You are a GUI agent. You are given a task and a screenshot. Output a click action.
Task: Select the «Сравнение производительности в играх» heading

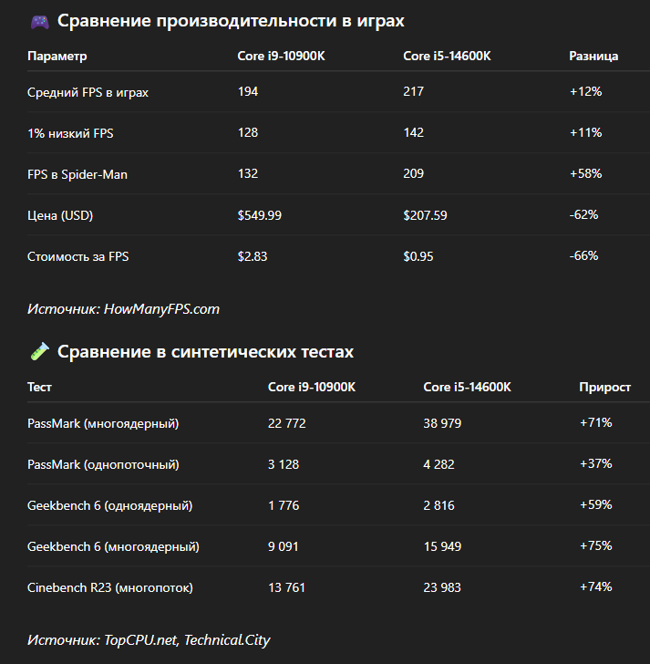pos(231,21)
